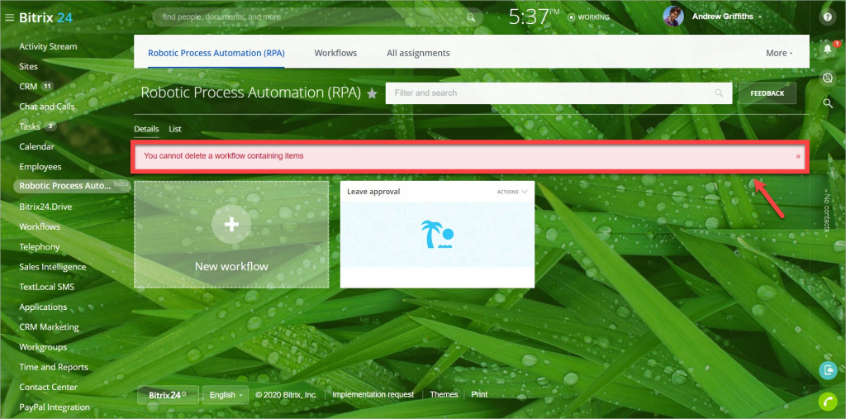Open Workgroups in sidebar
846x419 pixels.
(43, 346)
